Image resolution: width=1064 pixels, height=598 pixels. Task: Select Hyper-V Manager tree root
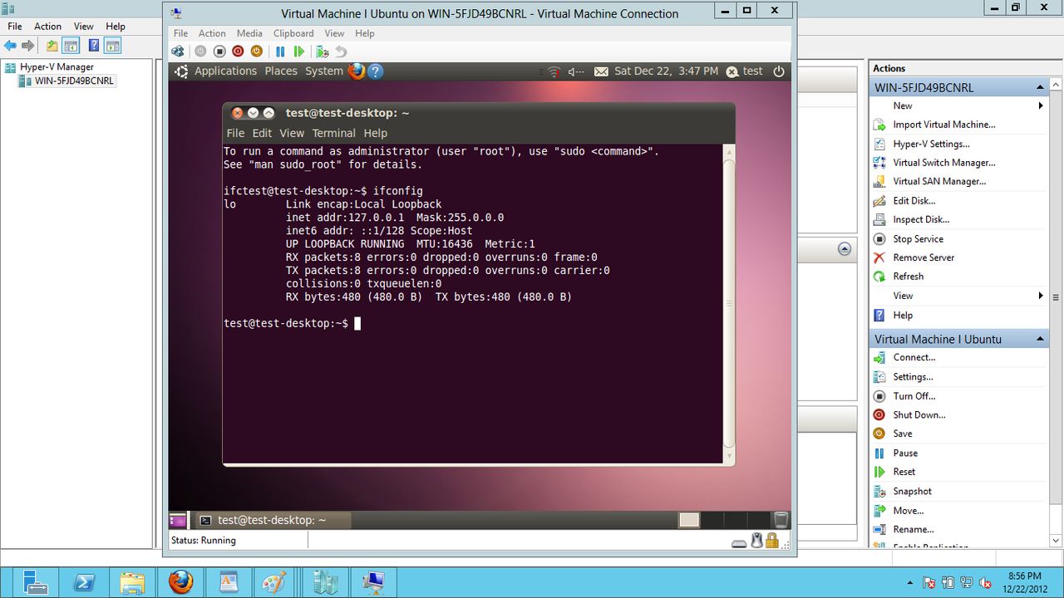click(57, 66)
